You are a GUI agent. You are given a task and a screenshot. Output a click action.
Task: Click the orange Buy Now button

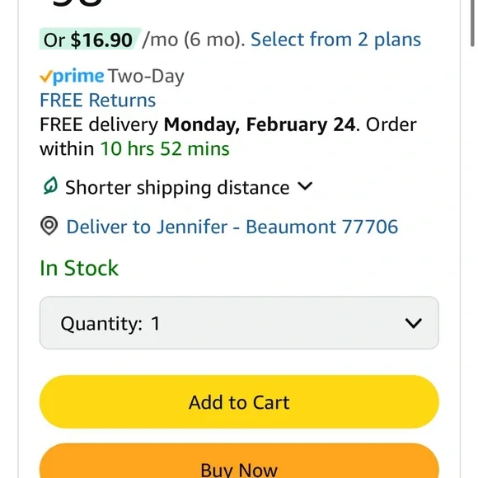click(239, 461)
